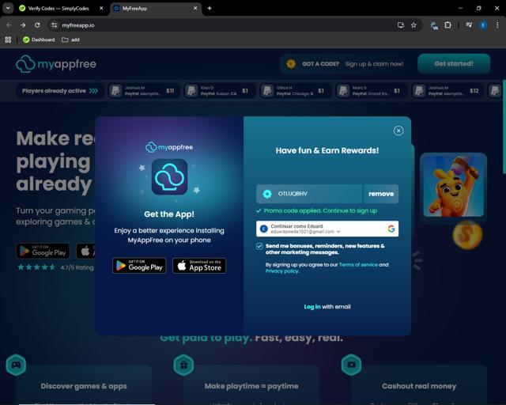
Task: Click Players already active label
Action: pyautogui.click(x=60, y=91)
